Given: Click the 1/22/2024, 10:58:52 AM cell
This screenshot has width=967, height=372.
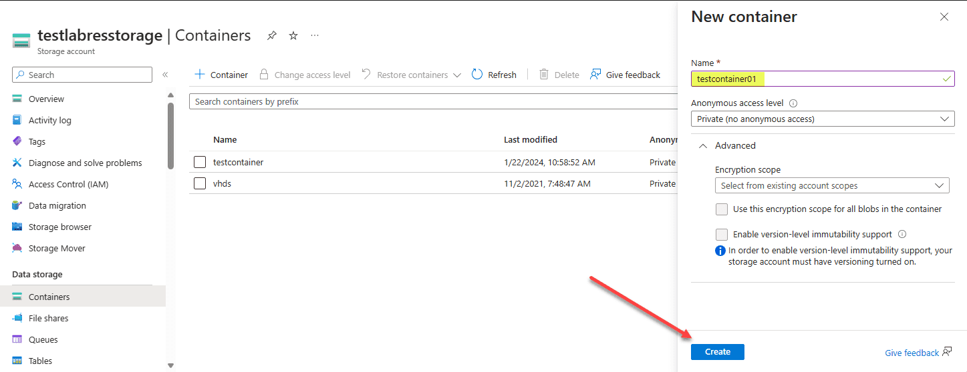Looking at the screenshot, I should [x=549, y=162].
